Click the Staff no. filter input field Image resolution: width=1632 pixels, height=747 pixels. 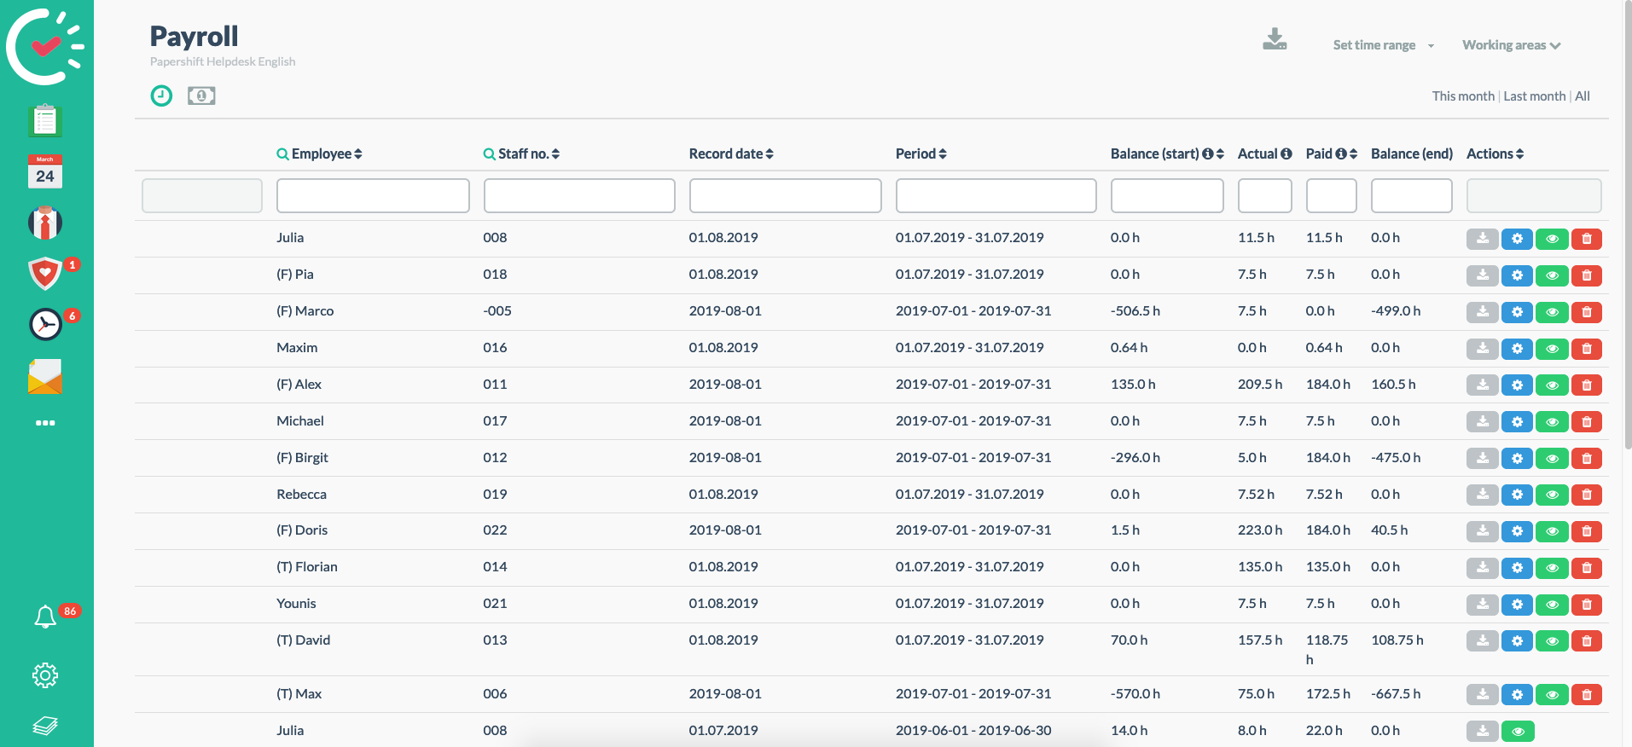(x=579, y=195)
